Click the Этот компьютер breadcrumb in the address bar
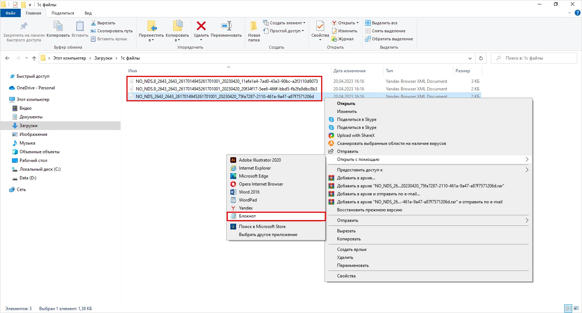Viewport: 582px width, 313px height. (70, 58)
